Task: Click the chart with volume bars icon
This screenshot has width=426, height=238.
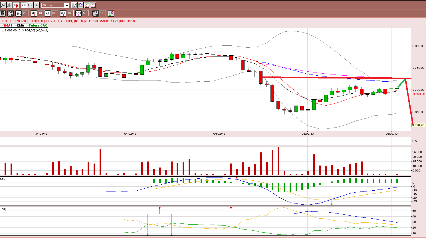Action: [x=87, y=5]
